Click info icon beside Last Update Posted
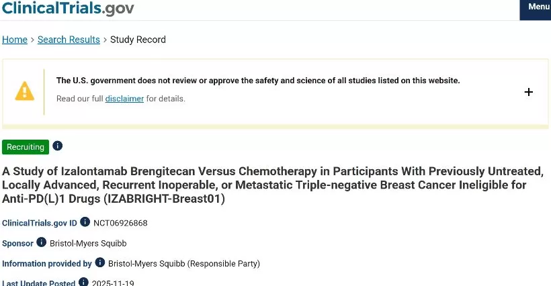 tap(83, 283)
